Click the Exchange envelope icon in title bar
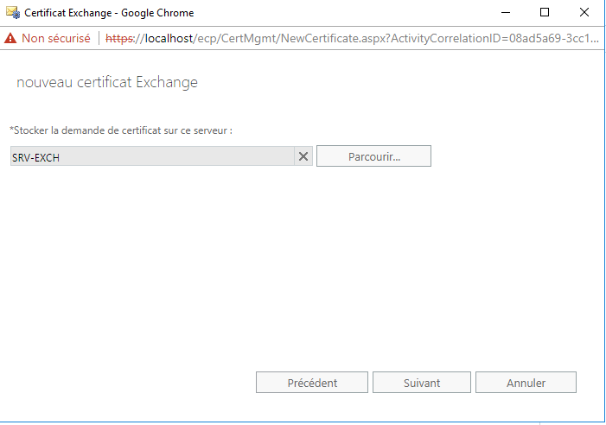The image size is (606, 425). [x=13, y=13]
